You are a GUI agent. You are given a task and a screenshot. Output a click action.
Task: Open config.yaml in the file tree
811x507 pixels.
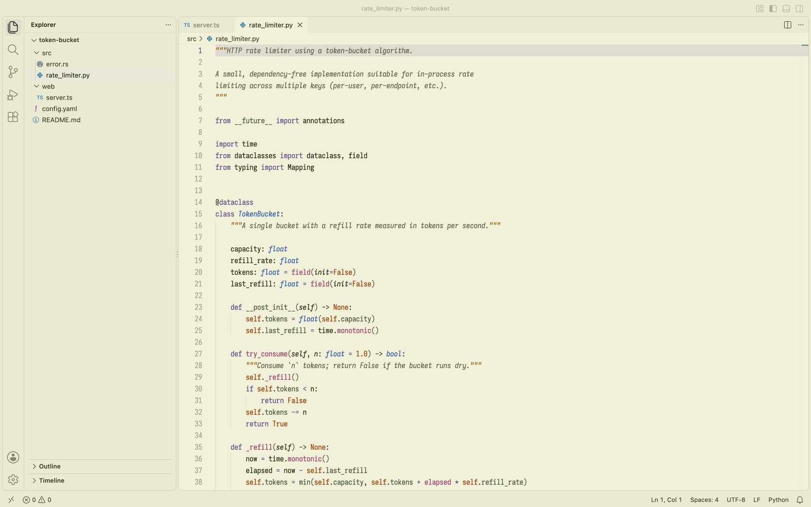(101, 109)
